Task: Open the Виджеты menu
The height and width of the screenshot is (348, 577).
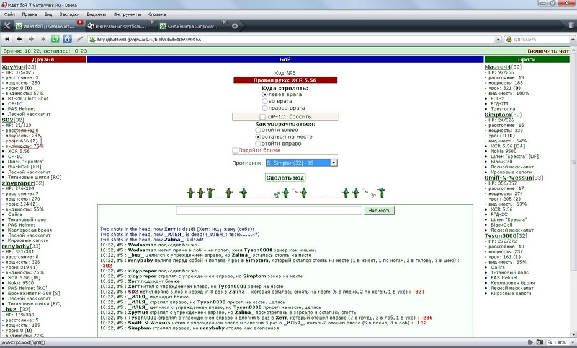Action: (96, 14)
